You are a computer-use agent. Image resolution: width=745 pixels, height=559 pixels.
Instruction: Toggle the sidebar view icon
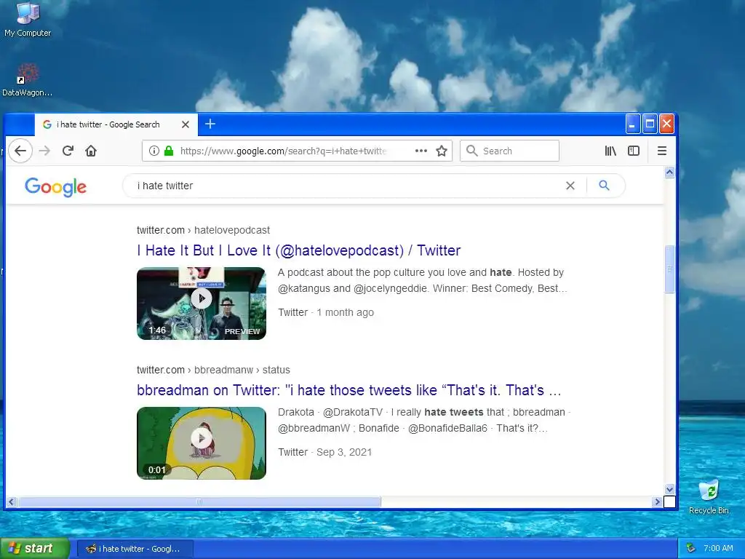(634, 151)
